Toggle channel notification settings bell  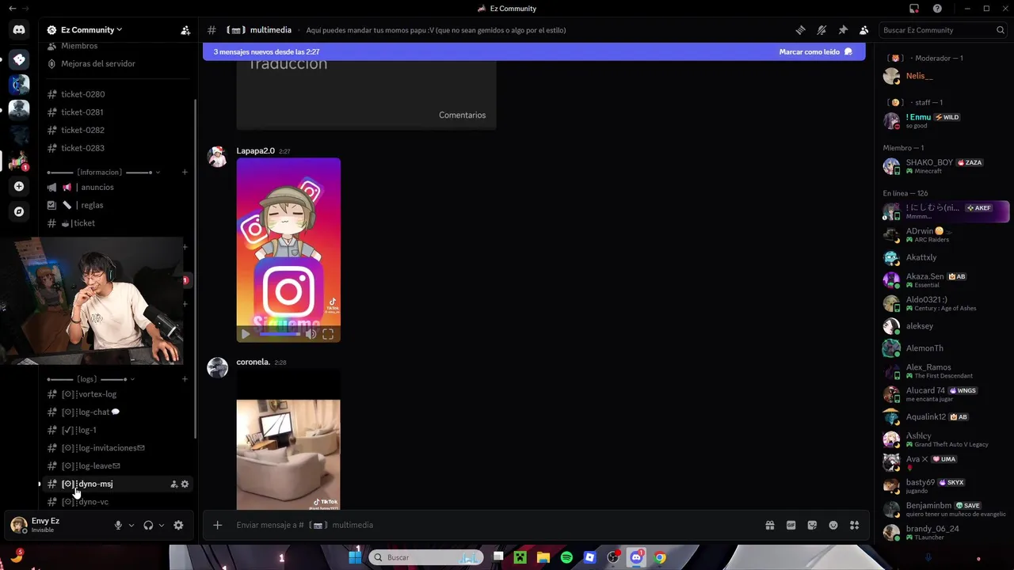tap(821, 30)
